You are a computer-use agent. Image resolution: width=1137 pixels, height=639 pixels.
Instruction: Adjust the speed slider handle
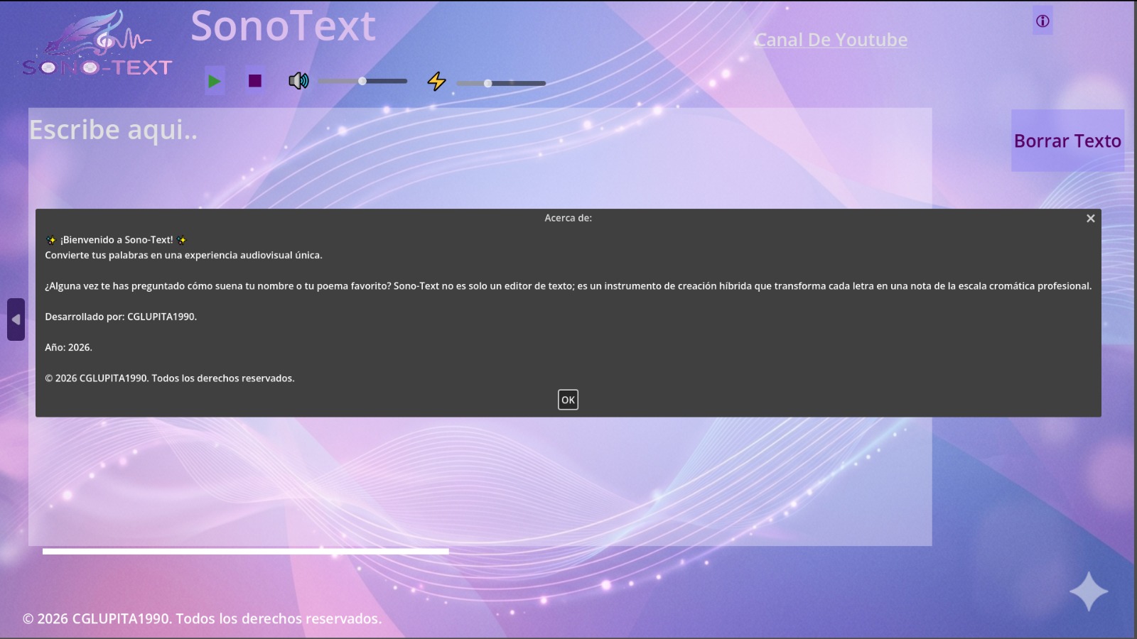pos(488,83)
